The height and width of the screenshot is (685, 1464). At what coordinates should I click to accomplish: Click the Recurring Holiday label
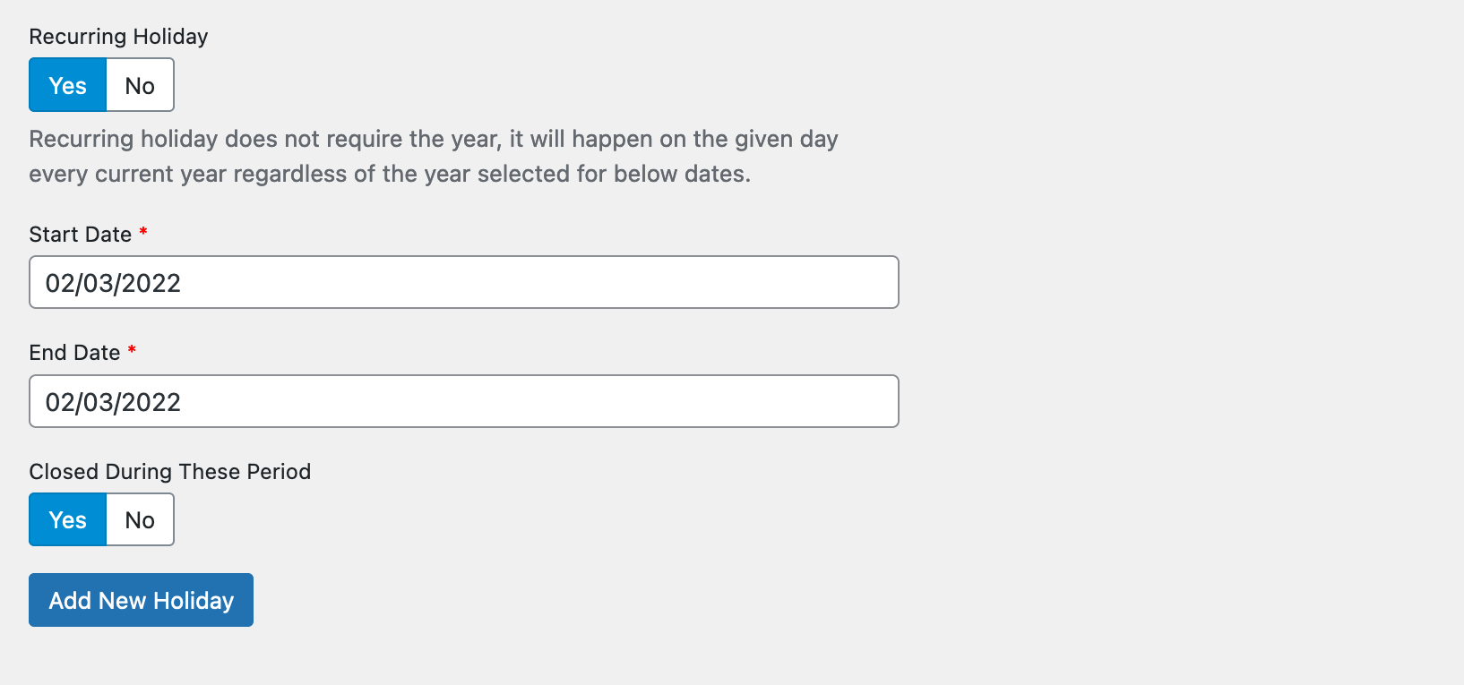[118, 37]
